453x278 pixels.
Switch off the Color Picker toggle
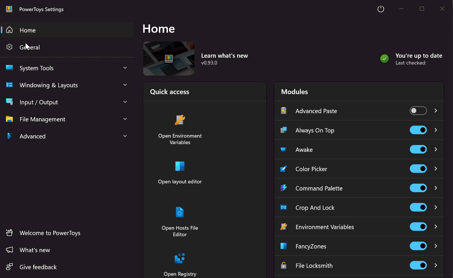(418, 169)
